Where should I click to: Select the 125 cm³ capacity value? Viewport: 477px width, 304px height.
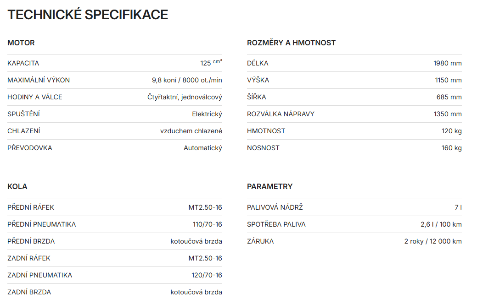tap(211, 63)
